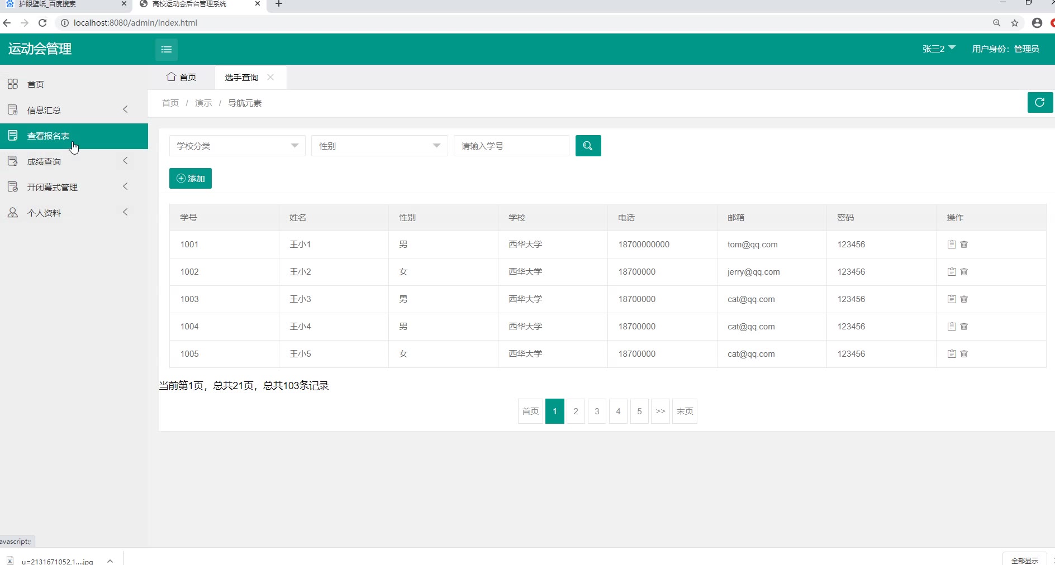1055x565 pixels.
Task: Close the 选手查询 tab
Action: coord(270,78)
